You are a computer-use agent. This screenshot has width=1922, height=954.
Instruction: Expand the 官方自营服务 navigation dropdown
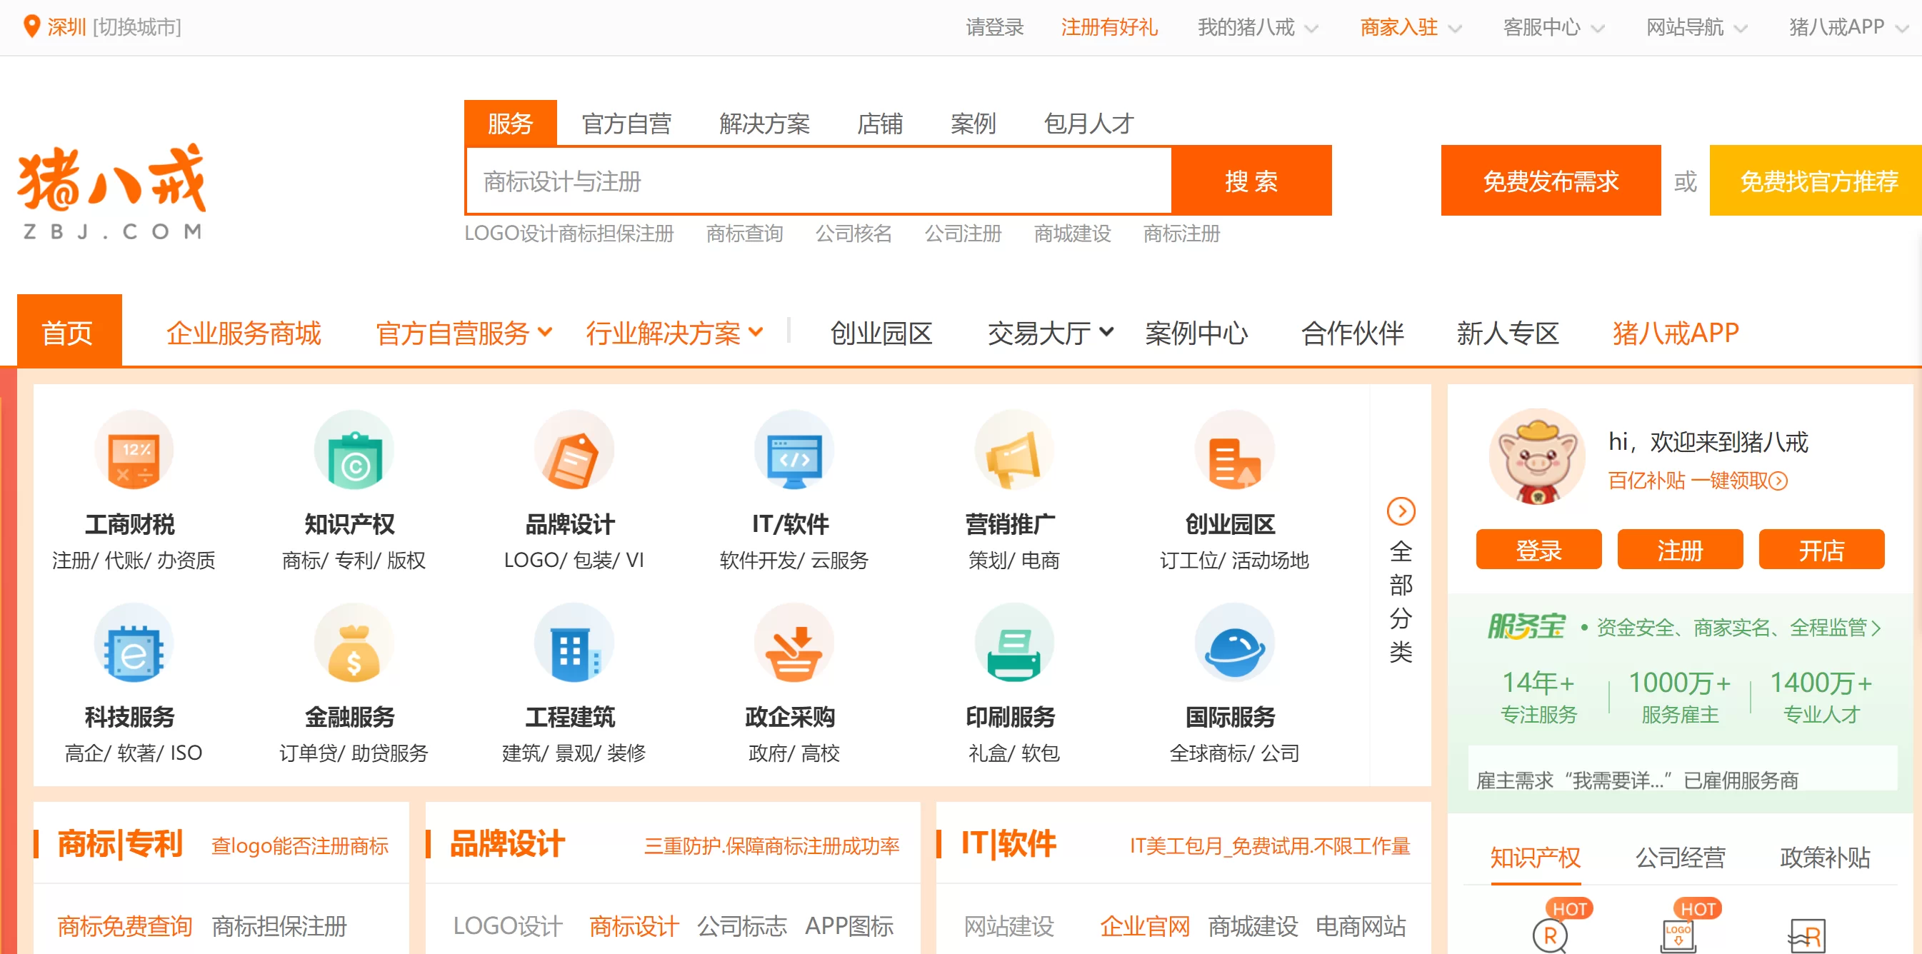[x=464, y=333]
